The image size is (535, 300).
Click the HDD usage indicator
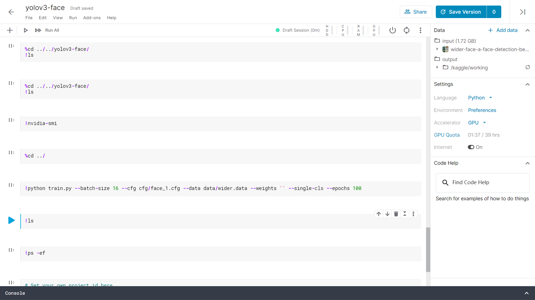pos(329,30)
